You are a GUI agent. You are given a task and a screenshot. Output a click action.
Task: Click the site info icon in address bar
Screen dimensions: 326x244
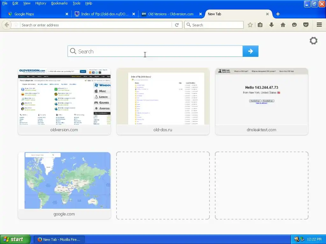pyautogui.click(x=16, y=25)
